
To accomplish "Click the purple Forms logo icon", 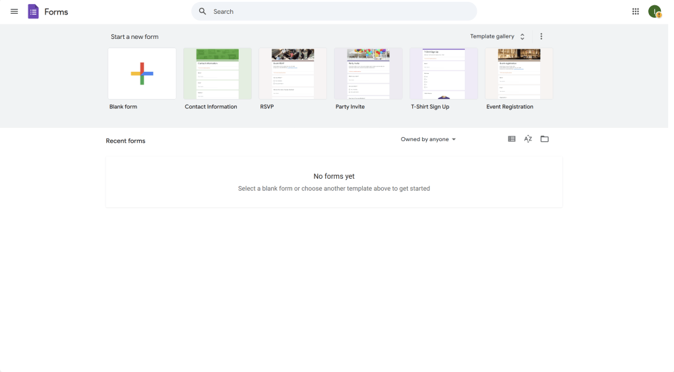I will (33, 12).
